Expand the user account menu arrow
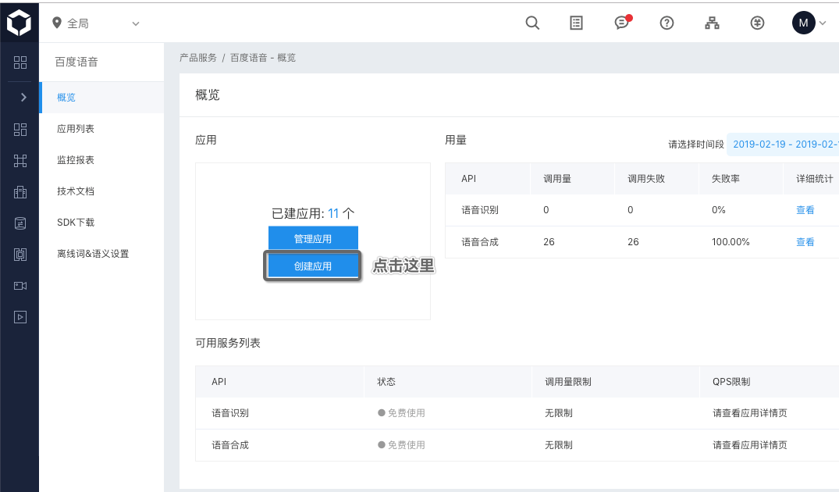The image size is (839, 492). tap(823, 23)
